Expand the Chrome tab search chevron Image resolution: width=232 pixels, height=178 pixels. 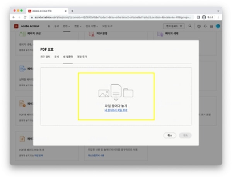(x=218, y=11)
